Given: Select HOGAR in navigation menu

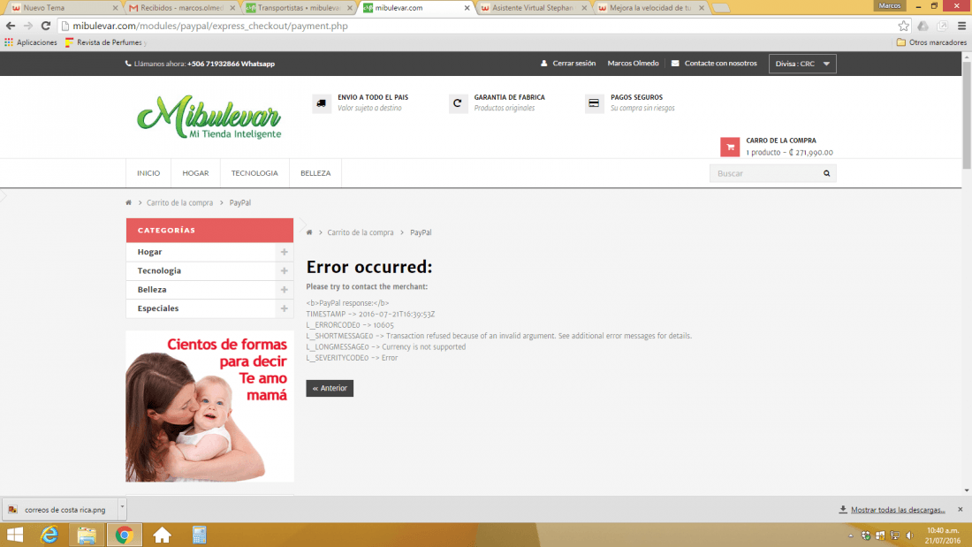Looking at the screenshot, I should (195, 173).
